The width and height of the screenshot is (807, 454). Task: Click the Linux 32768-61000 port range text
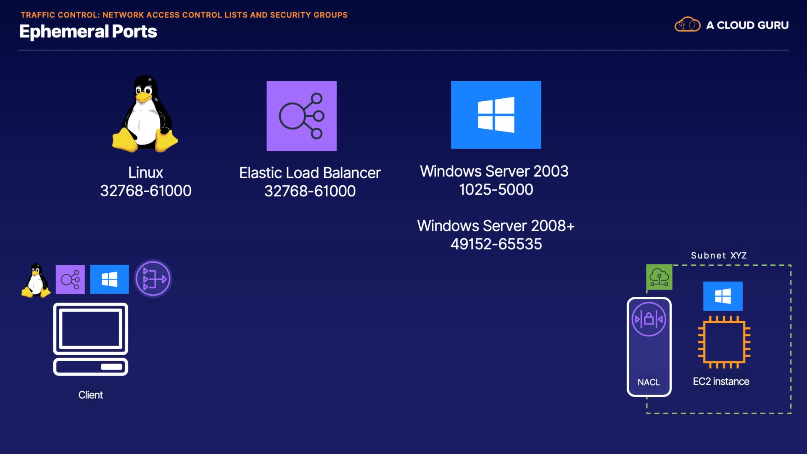(x=145, y=191)
